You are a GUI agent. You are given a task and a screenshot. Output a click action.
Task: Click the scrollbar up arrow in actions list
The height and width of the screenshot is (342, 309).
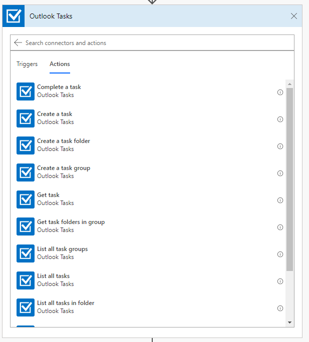[x=289, y=83]
